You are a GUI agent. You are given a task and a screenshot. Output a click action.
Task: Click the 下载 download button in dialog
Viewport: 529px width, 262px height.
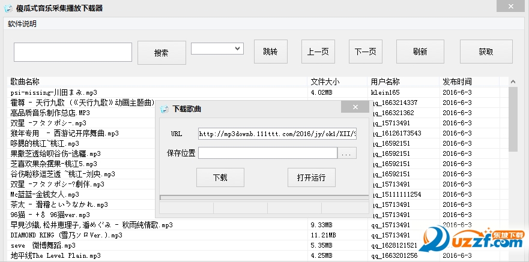coord(220,177)
